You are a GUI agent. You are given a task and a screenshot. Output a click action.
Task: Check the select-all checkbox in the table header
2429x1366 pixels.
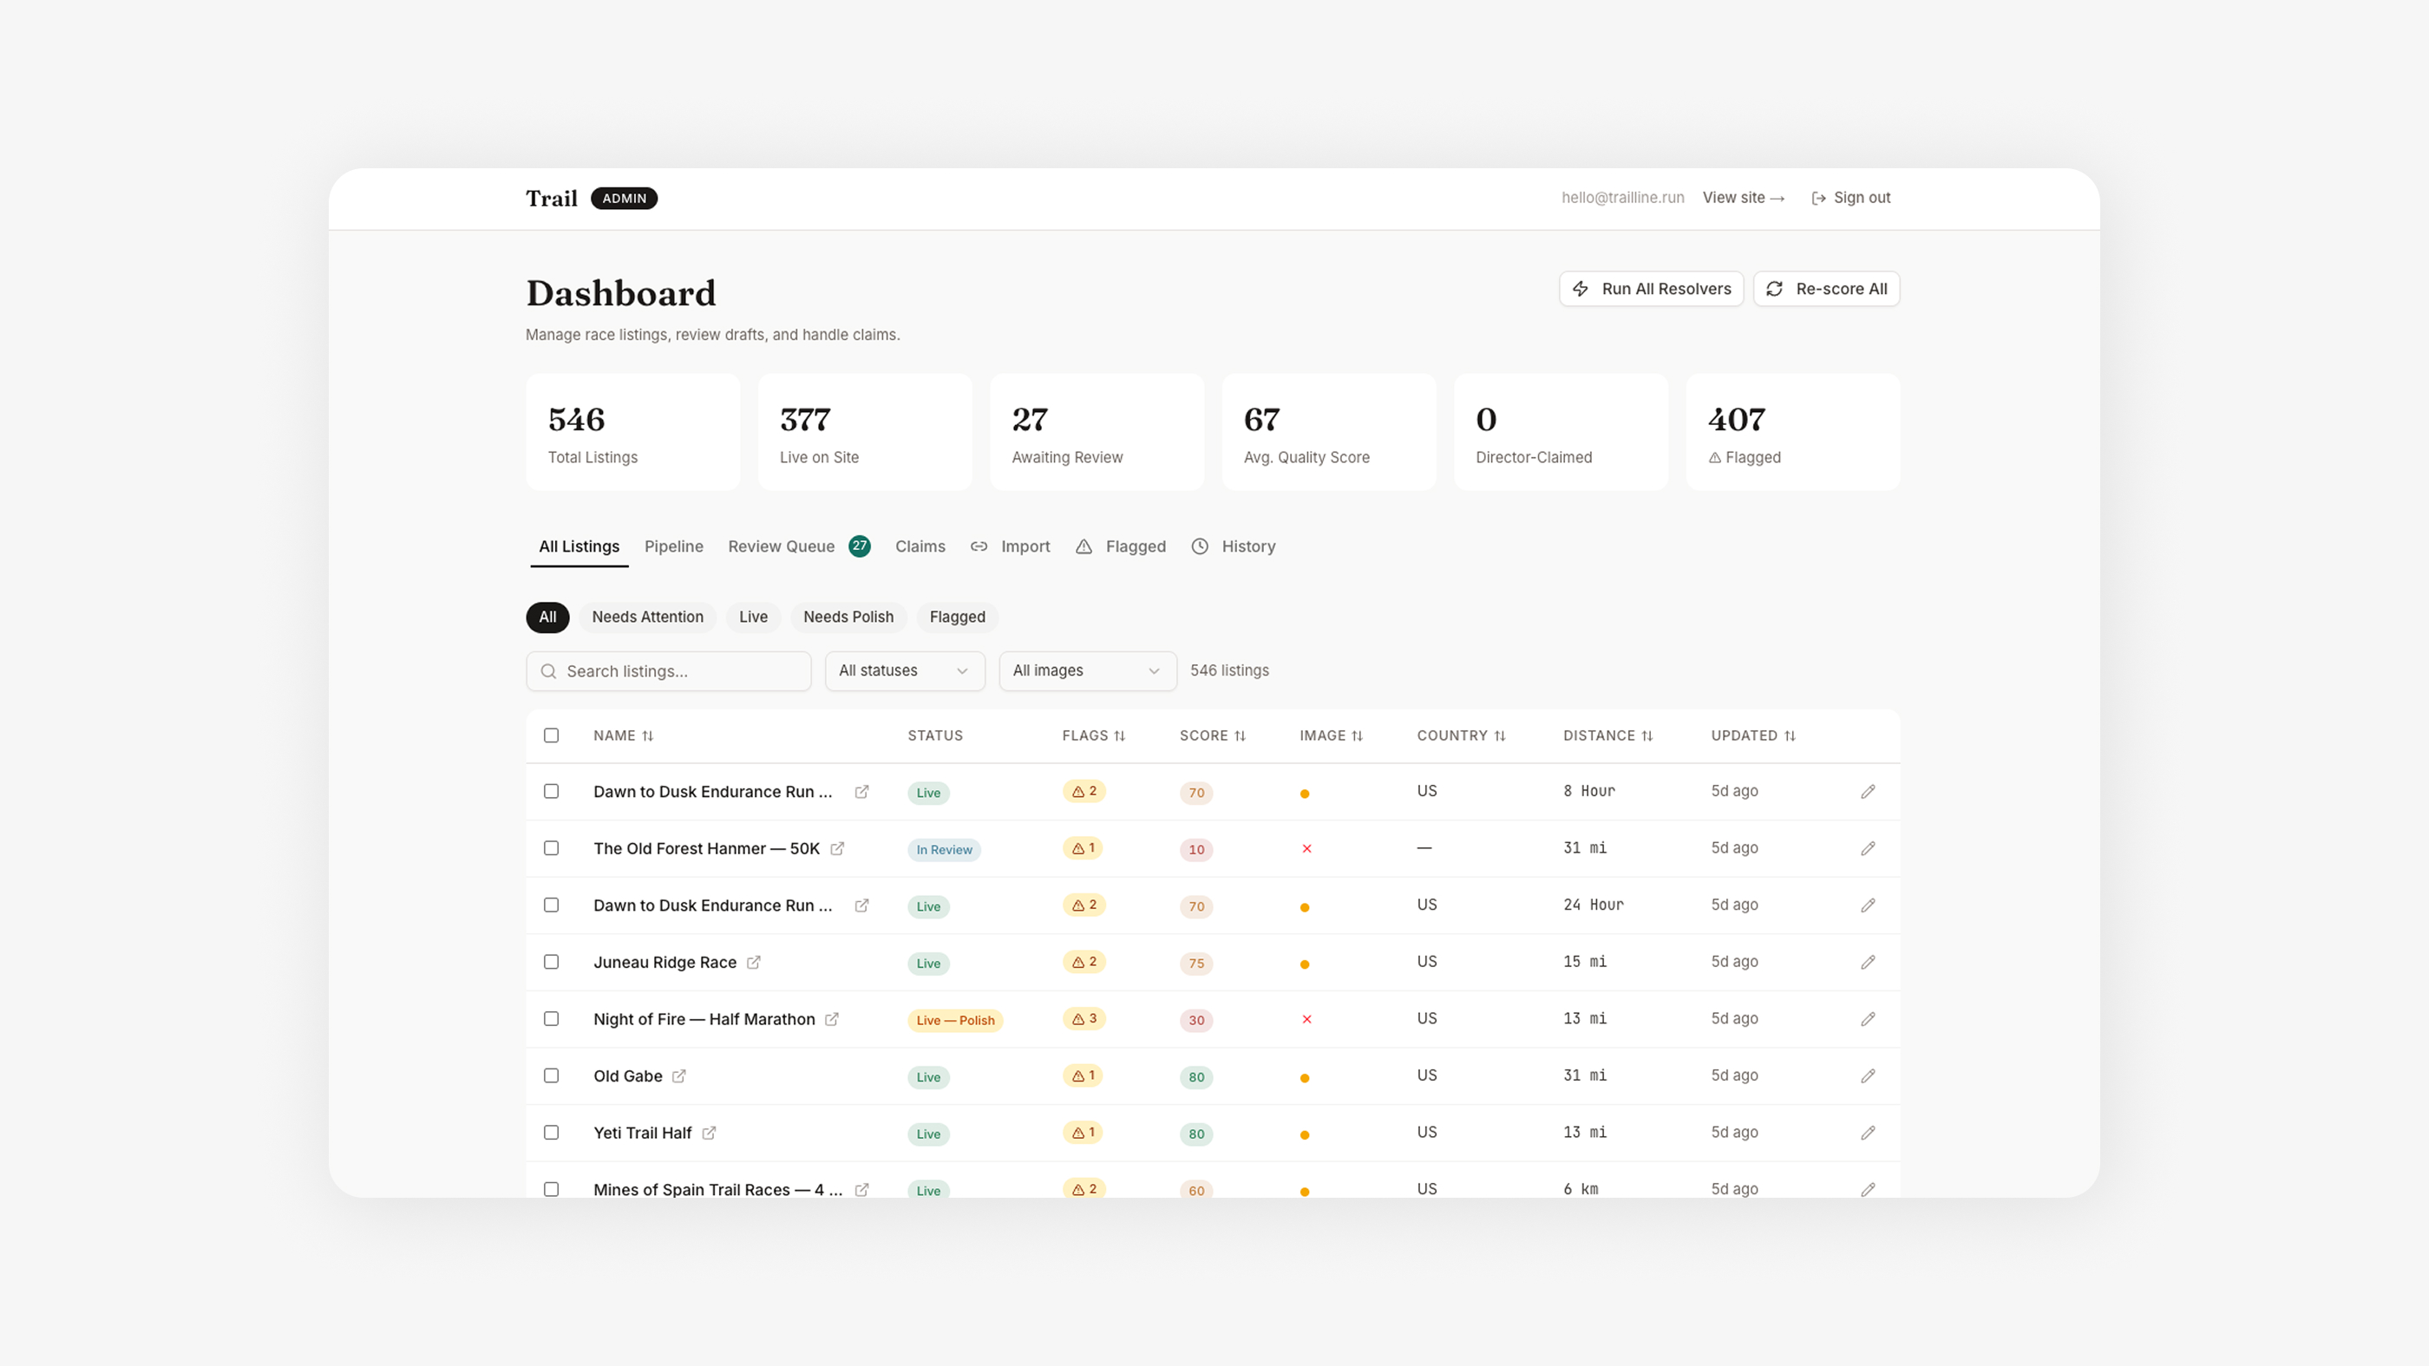click(x=552, y=735)
